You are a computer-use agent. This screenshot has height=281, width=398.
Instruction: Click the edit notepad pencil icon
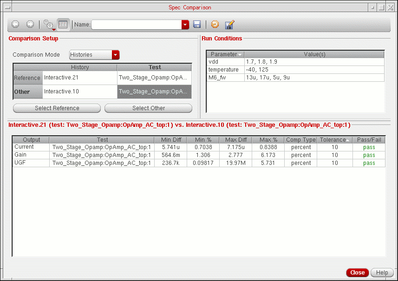(229, 25)
